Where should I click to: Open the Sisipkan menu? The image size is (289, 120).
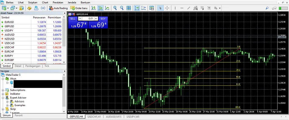click(x=33, y=2)
